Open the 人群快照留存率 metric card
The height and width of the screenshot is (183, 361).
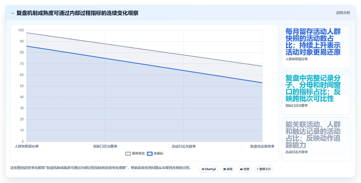(x=316, y=46)
